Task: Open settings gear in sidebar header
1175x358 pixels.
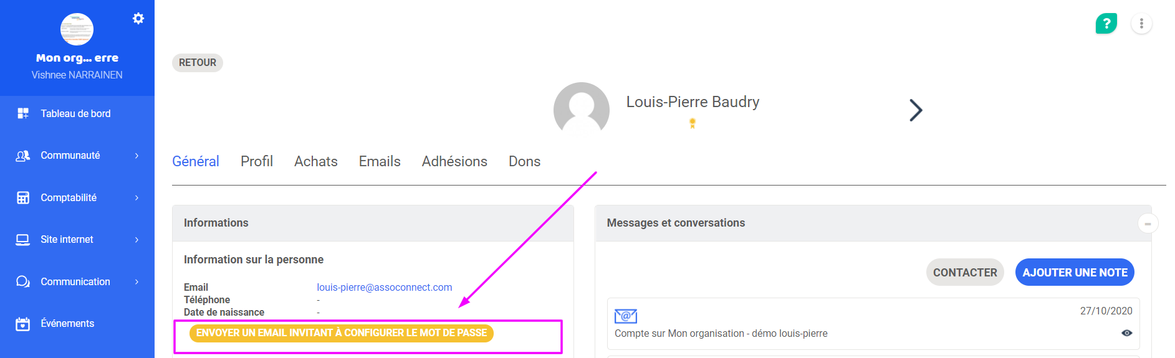Action: click(x=138, y=19)
